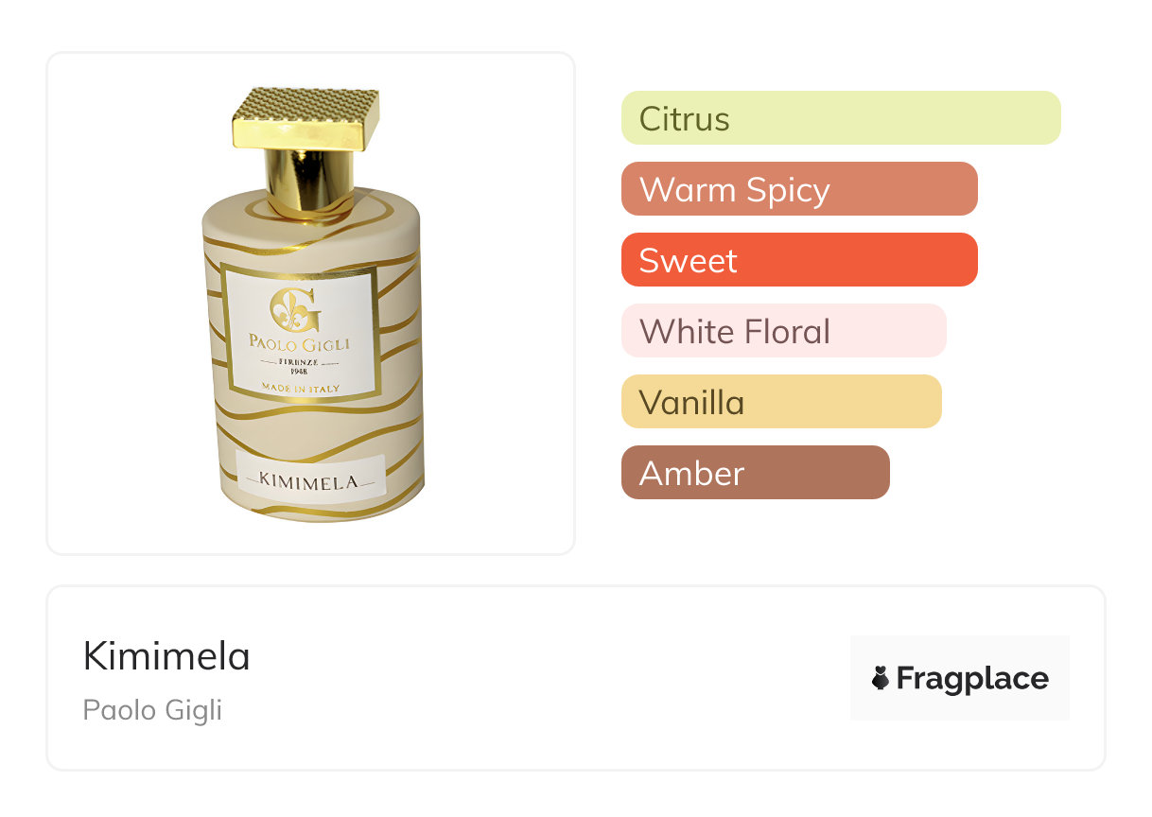1152x817 pixels.
Task: Click the shiny gold bottle neck collar
Action: (x=309, y=183)
